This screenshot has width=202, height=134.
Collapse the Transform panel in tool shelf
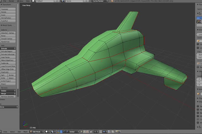(x=1, y=4)
